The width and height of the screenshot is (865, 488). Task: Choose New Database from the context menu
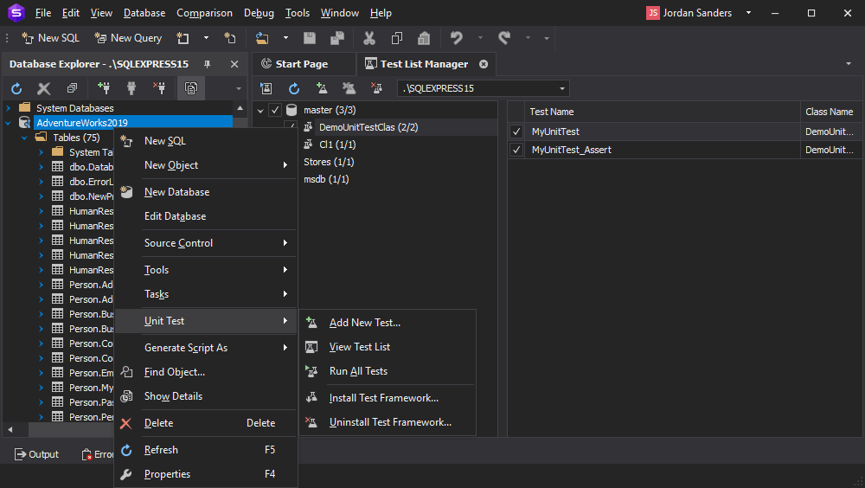point(206,192)
